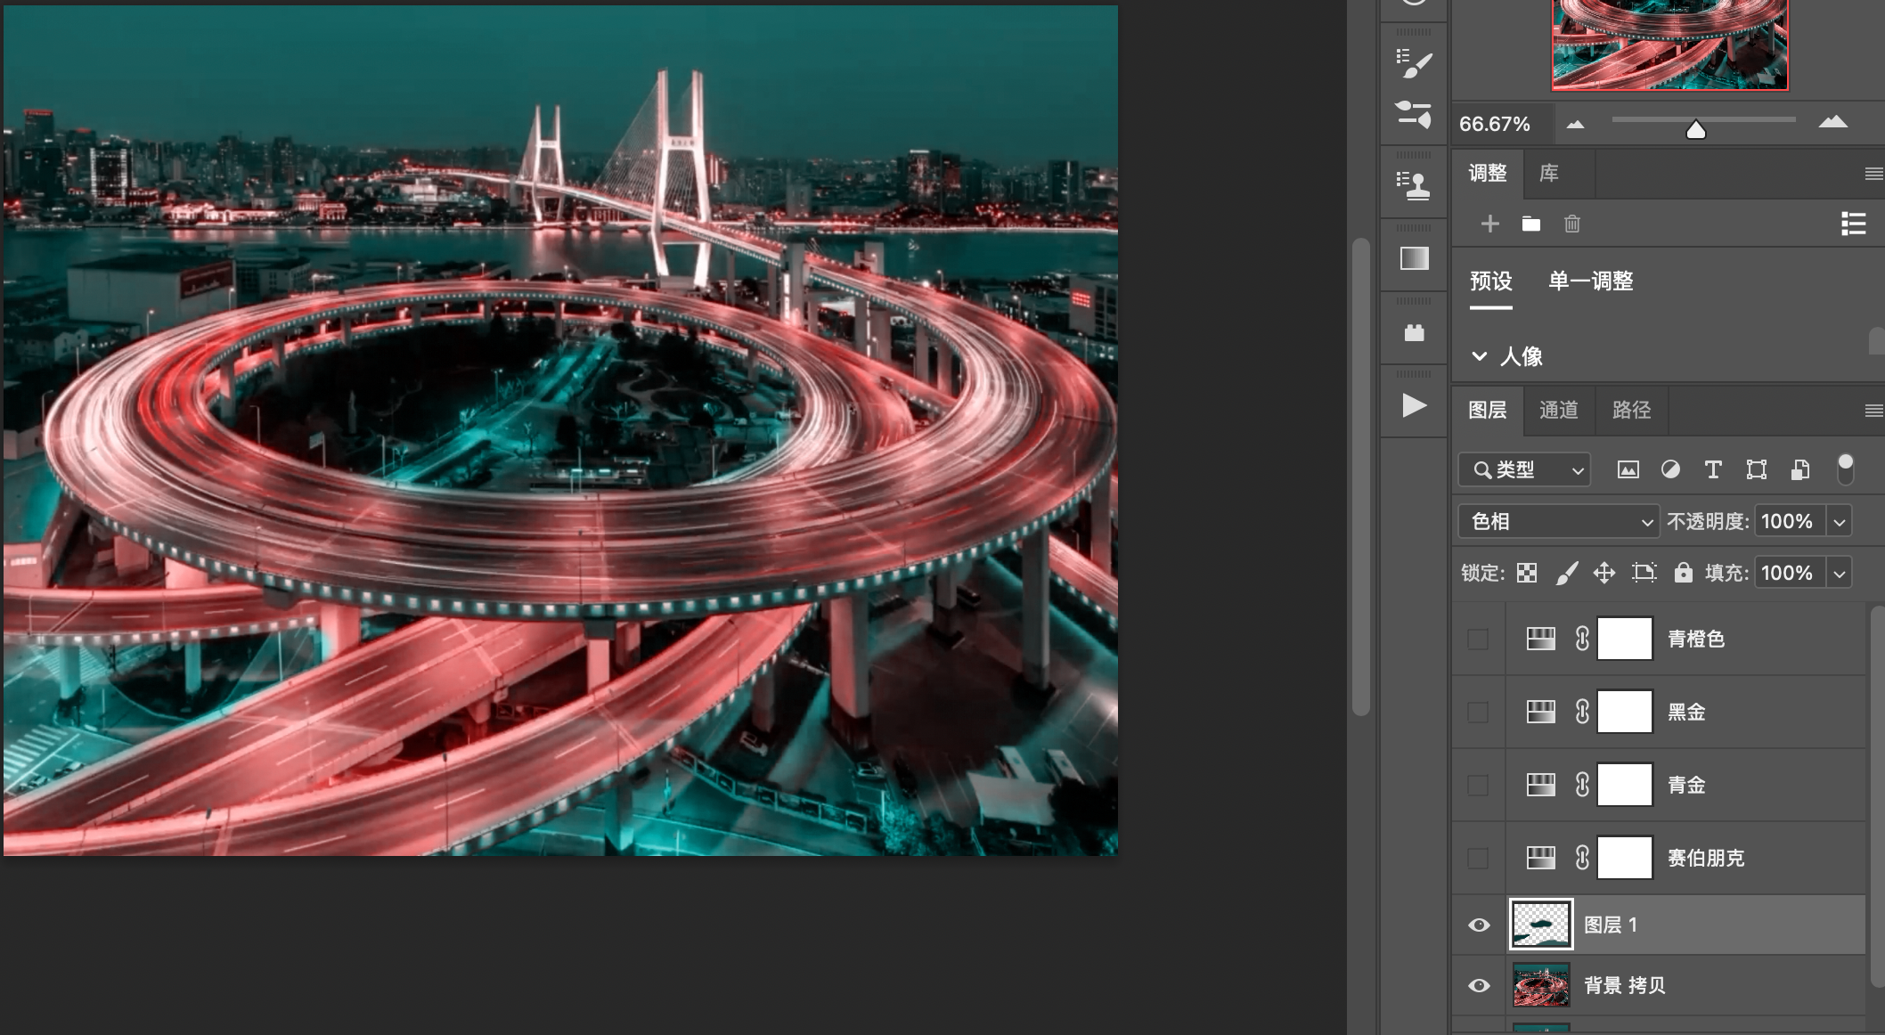Click the Actions play button icon
The height and width of the screenshot is (1035, 1885).
click(x=1414, y=406)
